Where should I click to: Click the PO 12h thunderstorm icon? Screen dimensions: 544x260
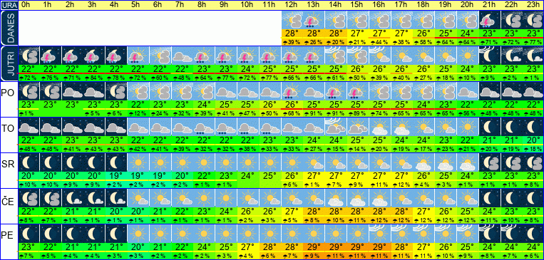coord(292,91)
